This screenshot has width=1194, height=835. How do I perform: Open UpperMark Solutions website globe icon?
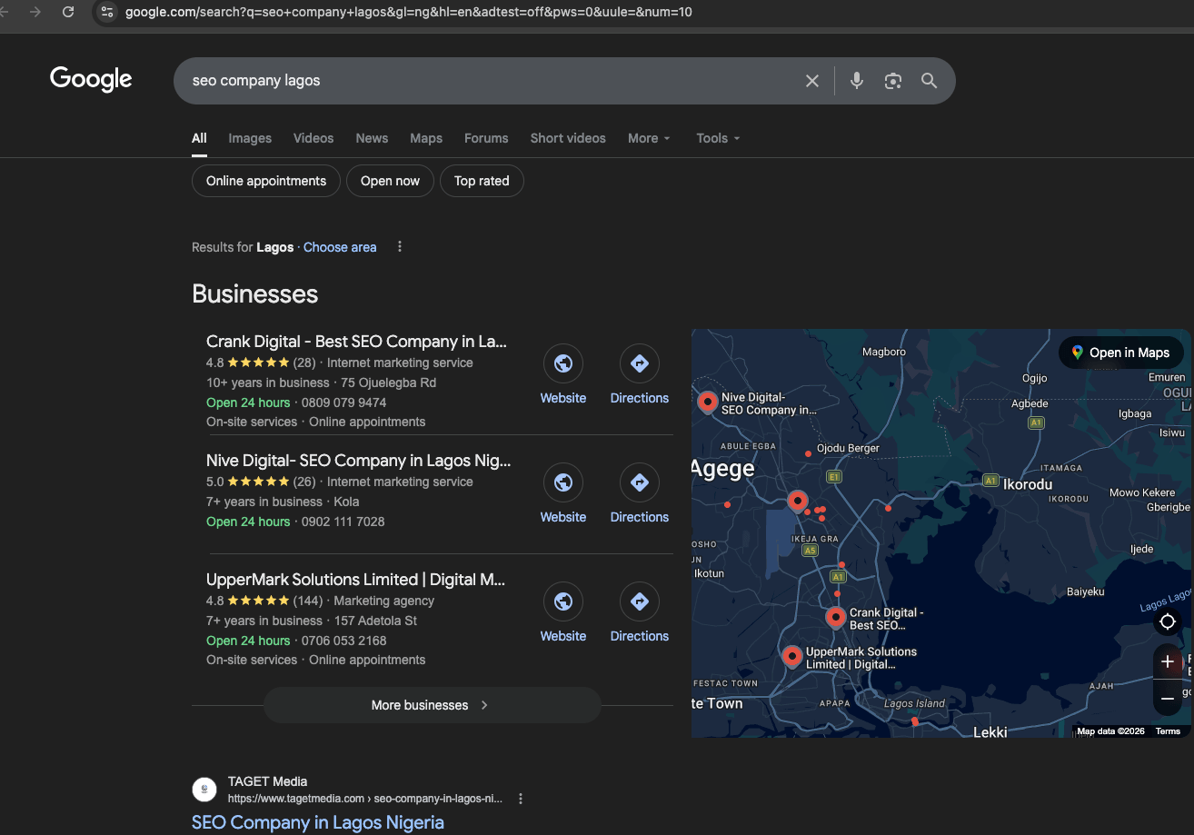coord(563,601)
